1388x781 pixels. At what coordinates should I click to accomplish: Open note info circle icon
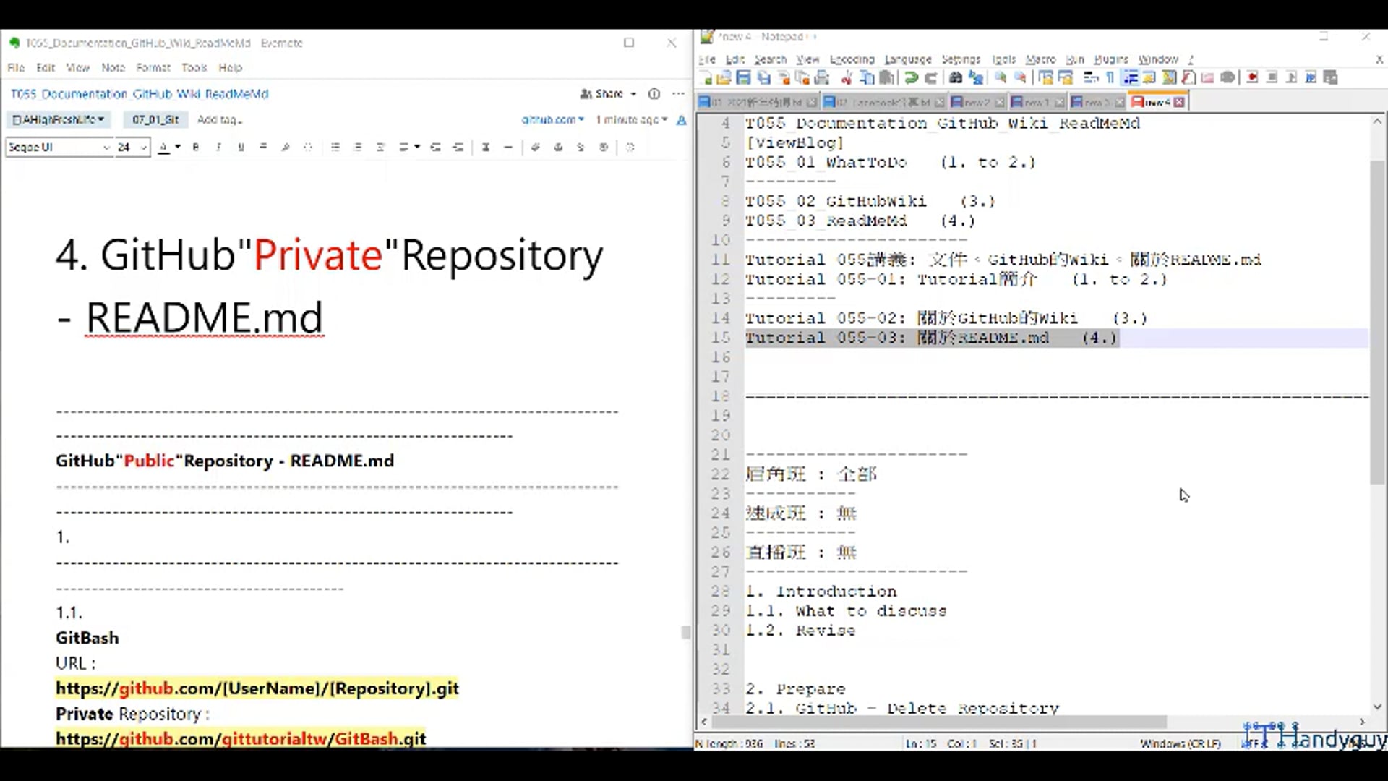[654, 93]
